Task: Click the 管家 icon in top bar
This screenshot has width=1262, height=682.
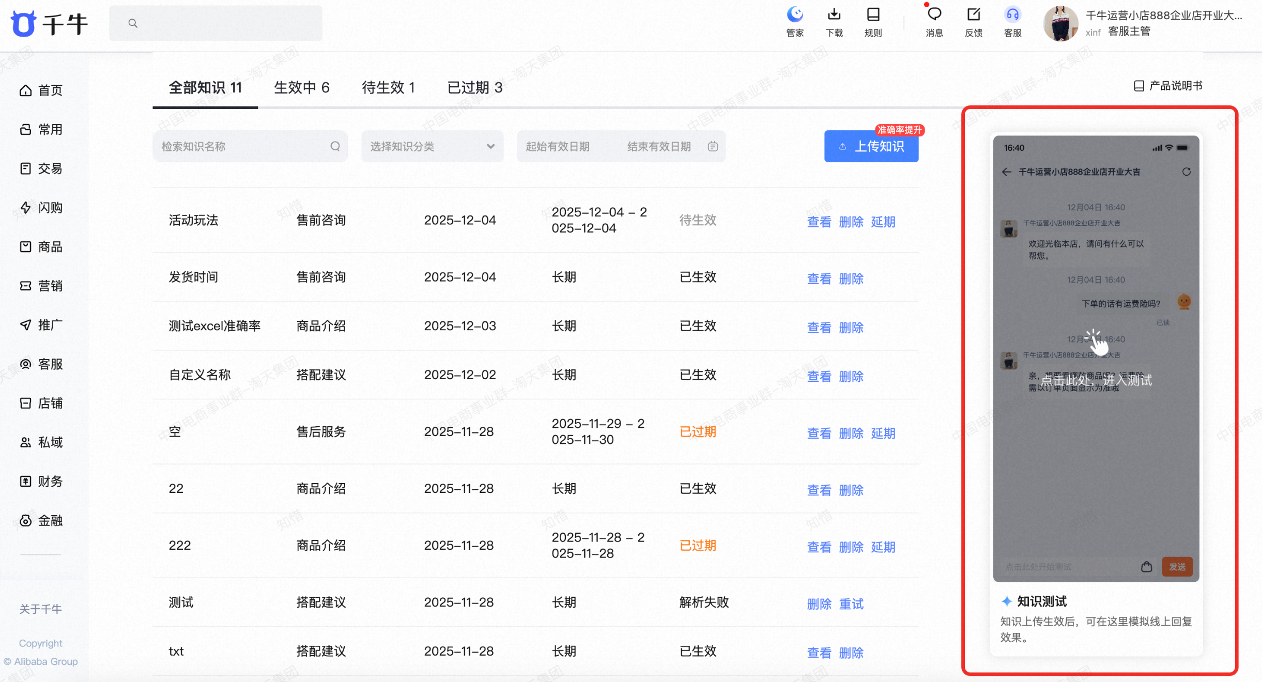Action: point(795,22)
